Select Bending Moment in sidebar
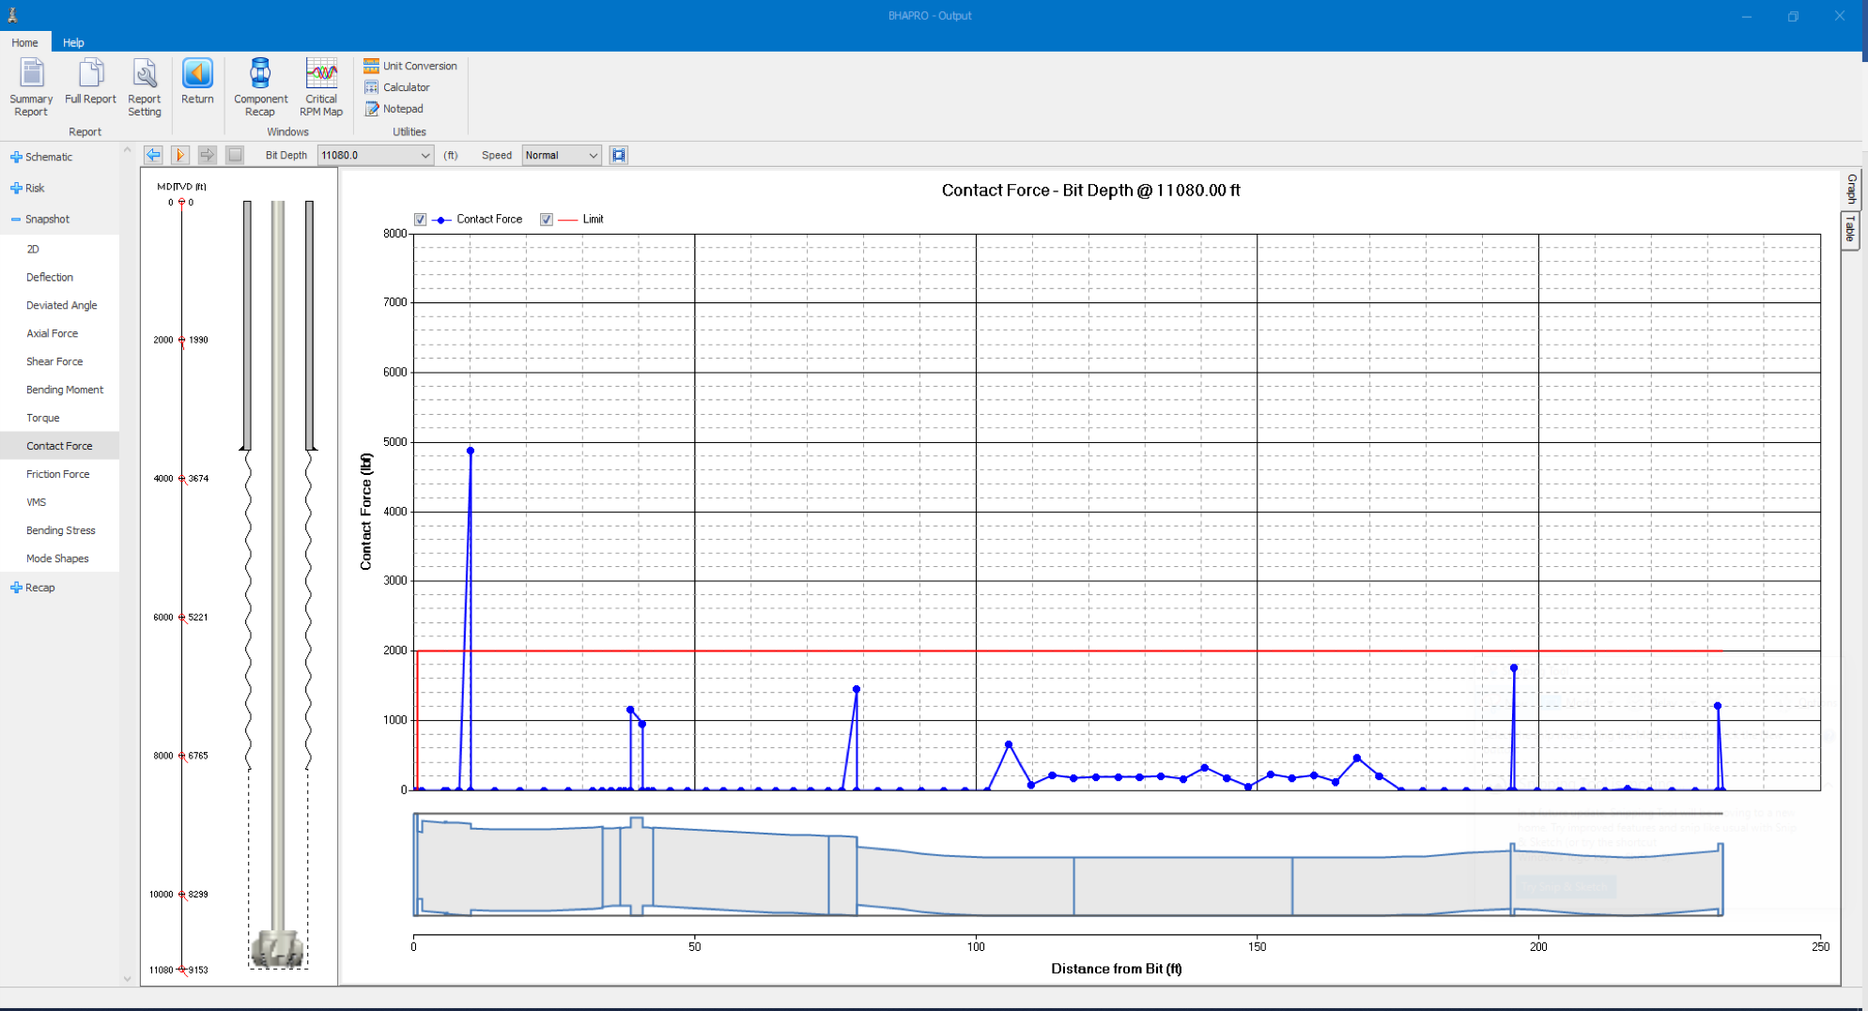Viewport: 1868px width, 1011px height. click(x=65, y=390)
